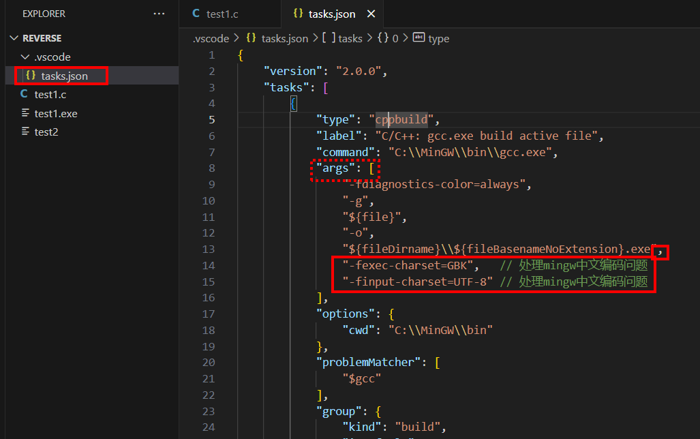Click the 0 breadcrumb segment
Viewport: 700px width, 439px height.
coord(395,38)
